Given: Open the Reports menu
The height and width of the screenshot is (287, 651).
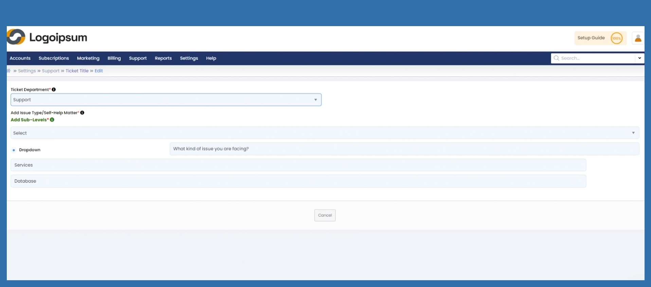Looking at the screenshot, I should [x=163, y=58].
